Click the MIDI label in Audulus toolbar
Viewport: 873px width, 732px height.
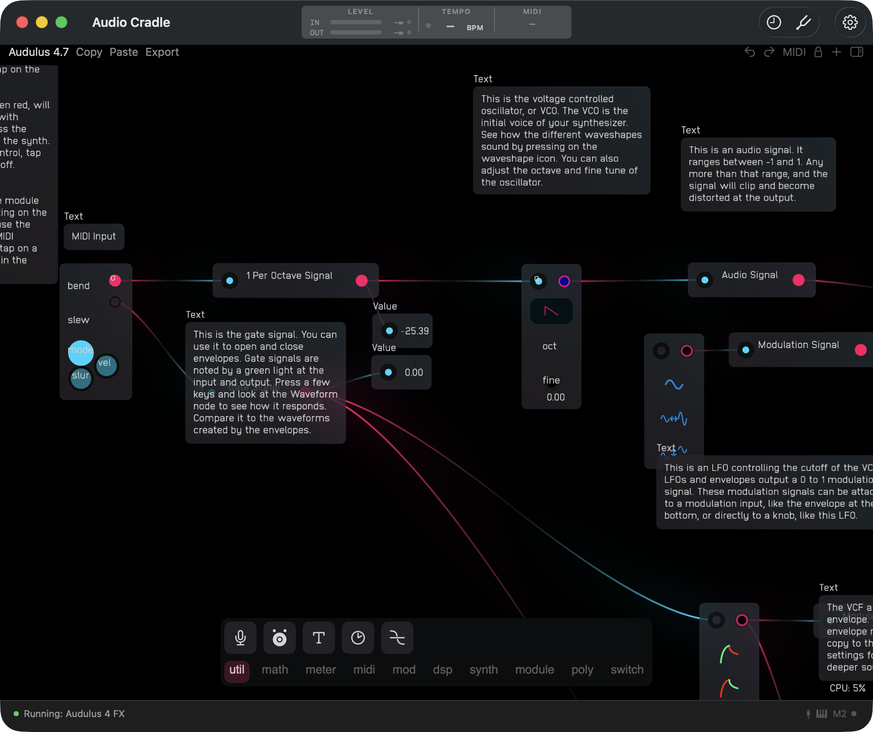(x=794, y=52)
